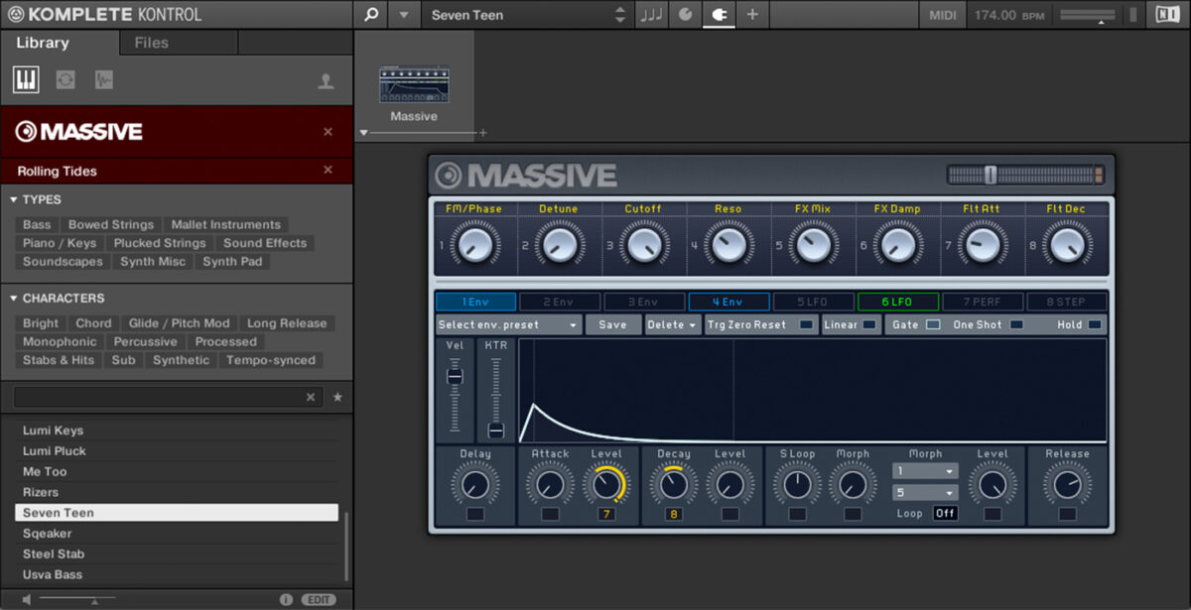Viewport: 1191px width, 610px height.
Task: Clear the MASSIVE product filter
Action: [328, 132]
